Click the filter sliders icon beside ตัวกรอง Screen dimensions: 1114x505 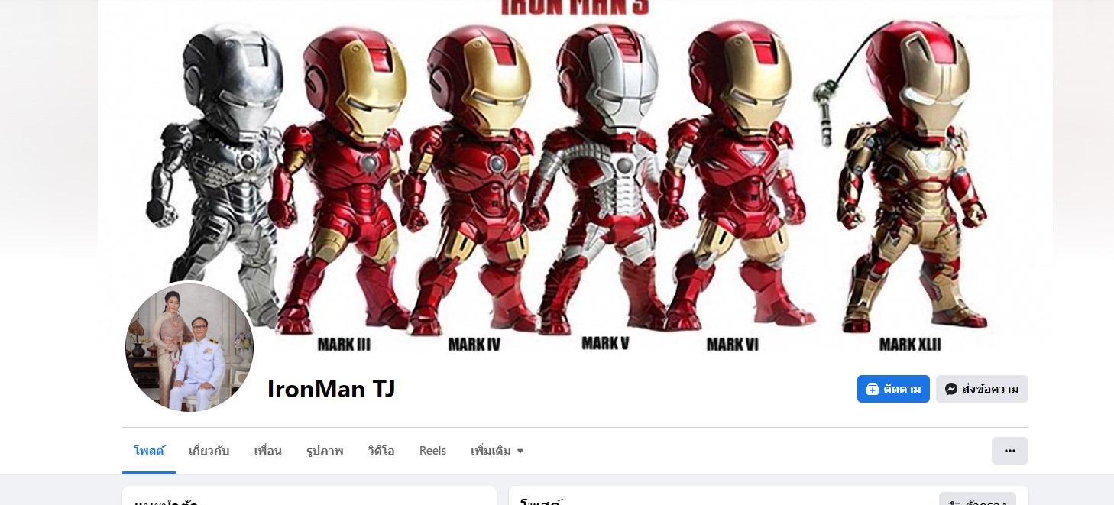954,503
